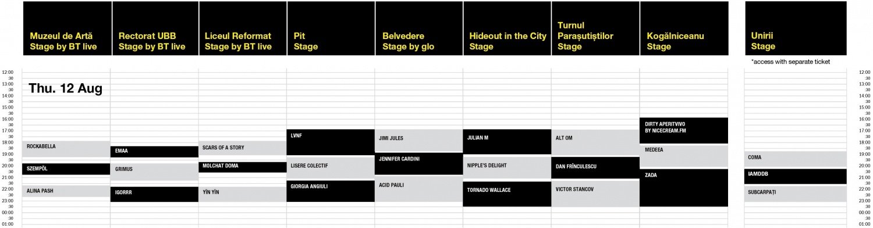Select the Unirii Stage header
Image resolution: width=873 pixels, height=228 pixels.
[796, 28]
